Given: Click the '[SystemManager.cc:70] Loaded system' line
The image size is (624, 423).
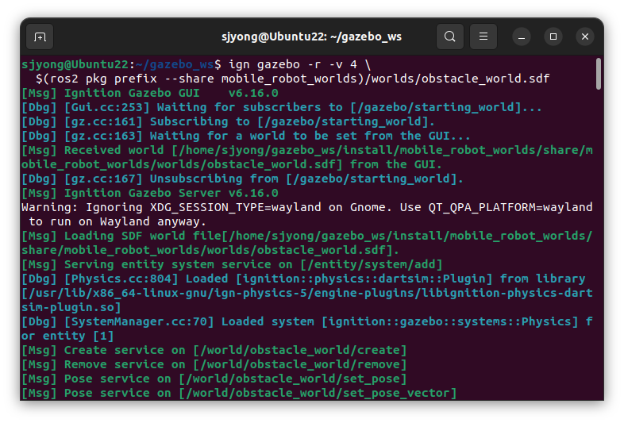Looking at the screenshot, I should (x=306, y=322).
